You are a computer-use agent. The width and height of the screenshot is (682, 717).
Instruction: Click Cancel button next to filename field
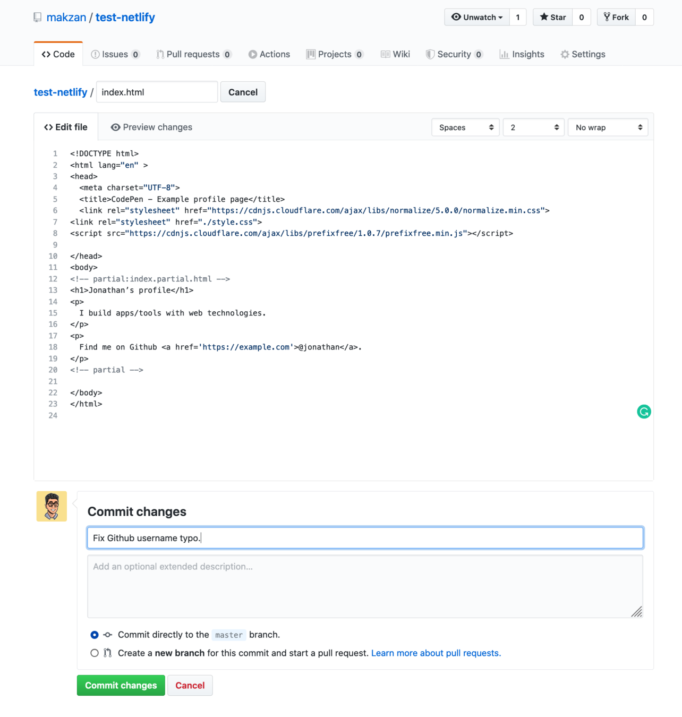click(x=243, y=92)
